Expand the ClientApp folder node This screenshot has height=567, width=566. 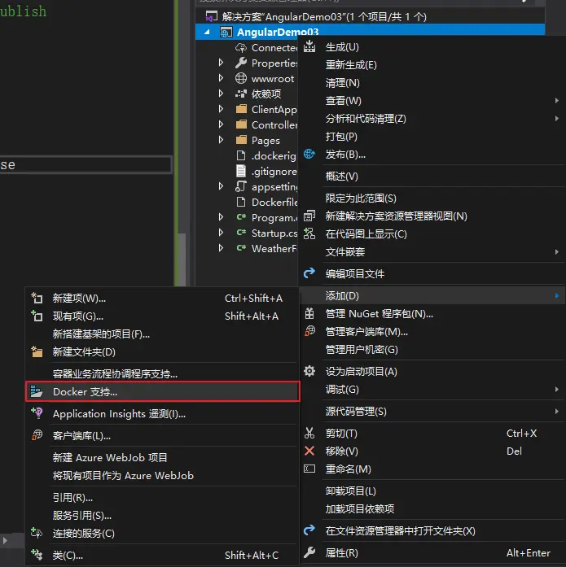pos(221,109)
